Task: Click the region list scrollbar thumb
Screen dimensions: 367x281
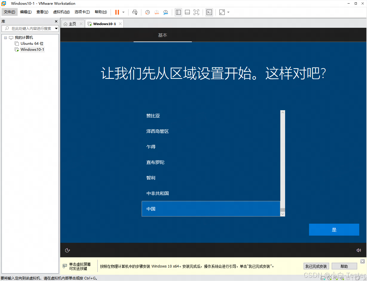Action: 283,210
